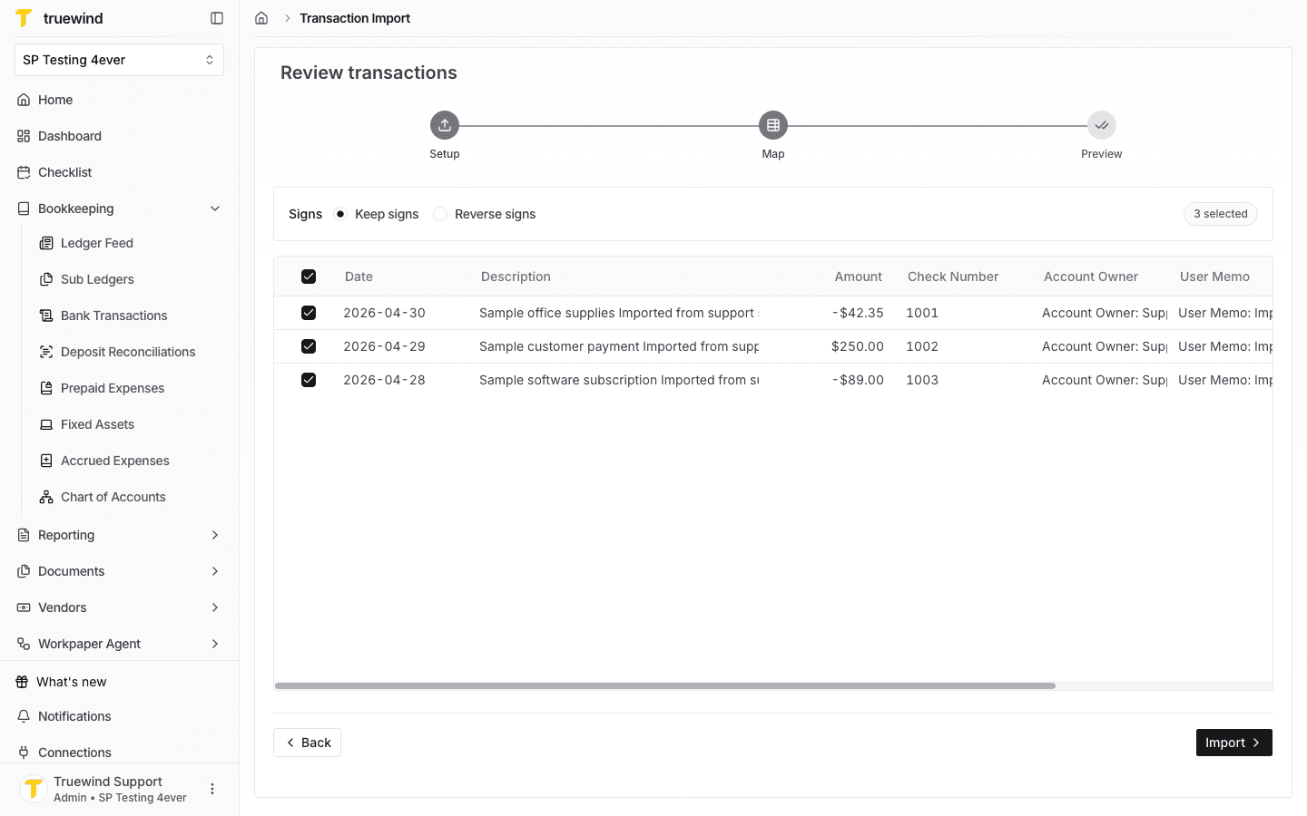Viewport: 1307px width, 816px height.
Task: Click the Deposit Reconciliations icon
Action: pos(46,352)
